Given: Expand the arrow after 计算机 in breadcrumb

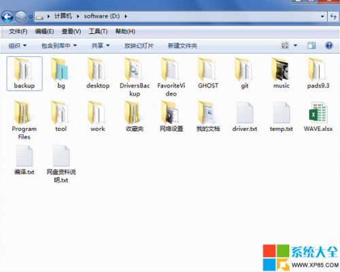Looking at the screenshot, I should (78, 16).
